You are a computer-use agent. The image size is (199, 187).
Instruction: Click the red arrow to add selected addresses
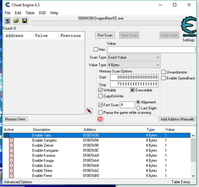pos(90,111)
